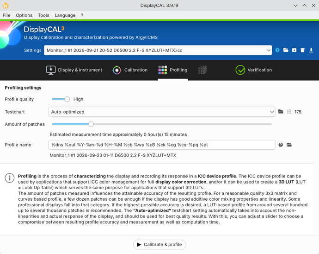Open testchart editor grid icon
319x254 pixels.
(x=289, y=112)
